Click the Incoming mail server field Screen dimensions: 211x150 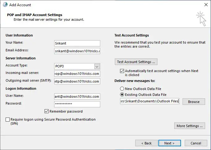pyautogui.click(x=77, y=74)
